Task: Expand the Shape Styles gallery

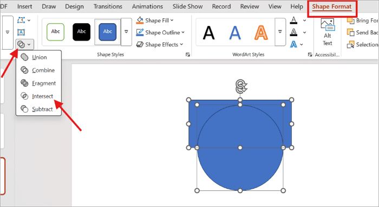Action: click(x=126, y=32)
